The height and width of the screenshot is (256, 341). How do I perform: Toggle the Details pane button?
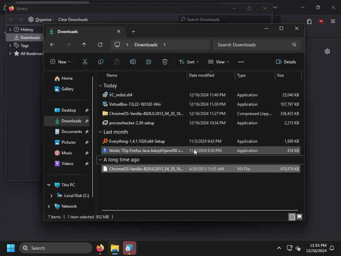tap(286, 62)
